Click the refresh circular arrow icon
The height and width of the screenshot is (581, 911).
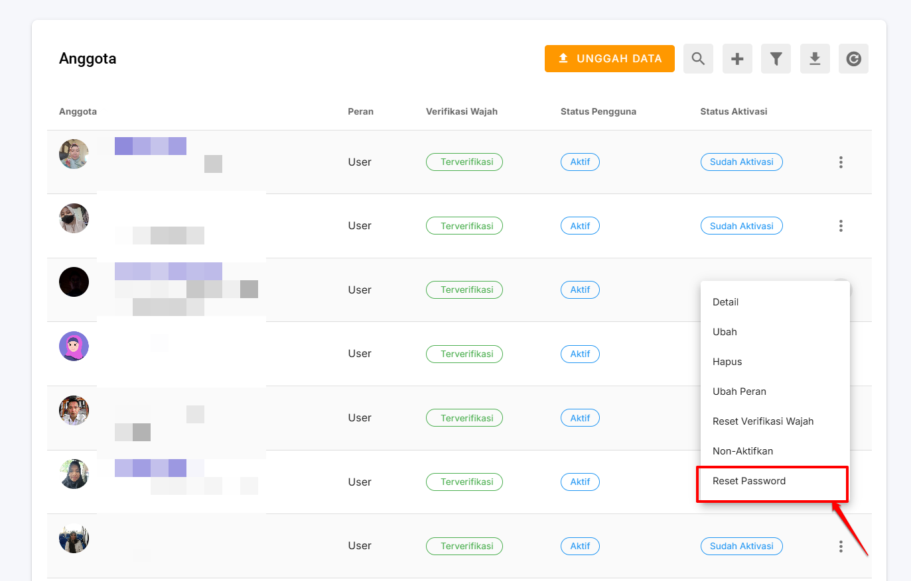coord(853,58)
